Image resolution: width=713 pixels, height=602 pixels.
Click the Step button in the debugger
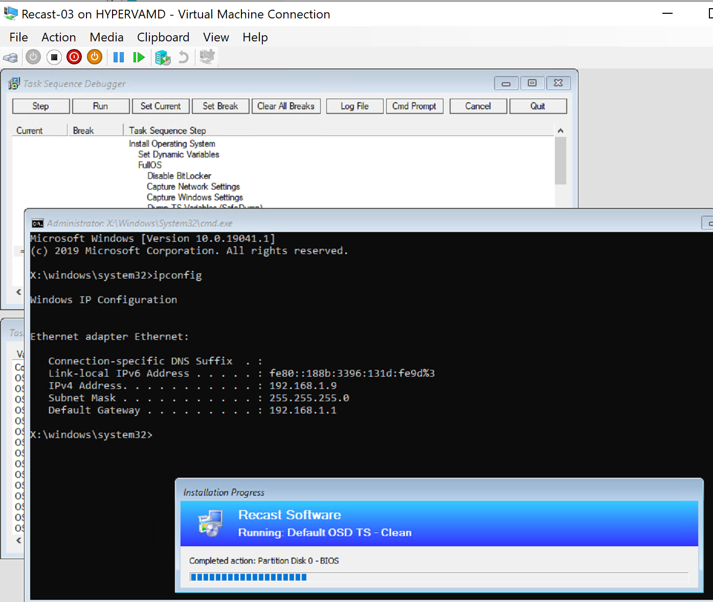(41, 106)
